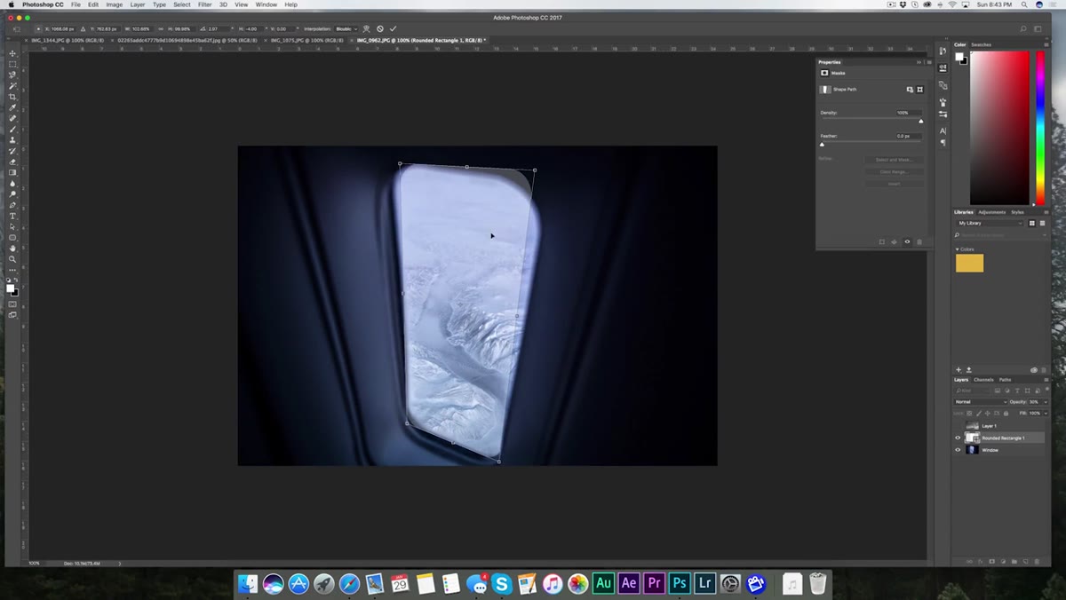
Task: Click the Invert button in Properties
Action: coord(894,184)
